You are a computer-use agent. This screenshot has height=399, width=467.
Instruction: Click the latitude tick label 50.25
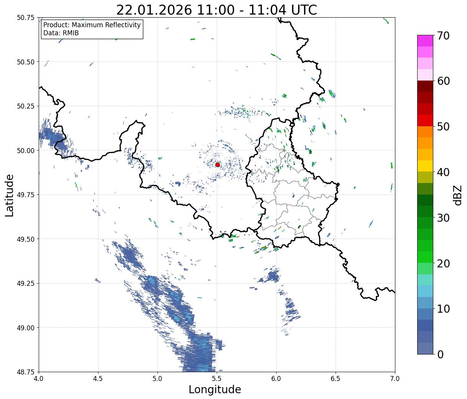[x=26, y=106]
